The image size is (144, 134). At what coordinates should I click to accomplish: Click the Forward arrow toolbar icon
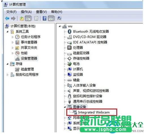click(x=13, y=18)
